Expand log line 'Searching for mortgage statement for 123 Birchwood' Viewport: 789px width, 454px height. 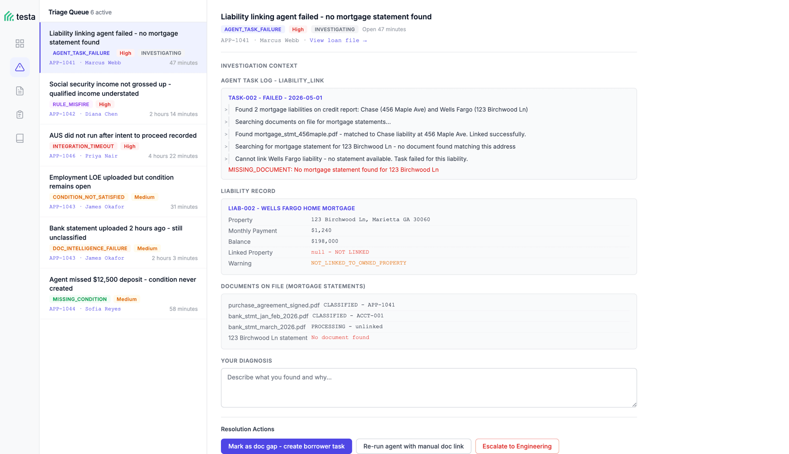click(226, 147)
